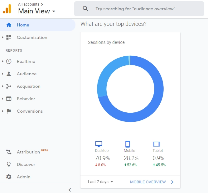208x193 pixels.
Task: Click the Tablet 0.9% value
Action: point(158,158)
